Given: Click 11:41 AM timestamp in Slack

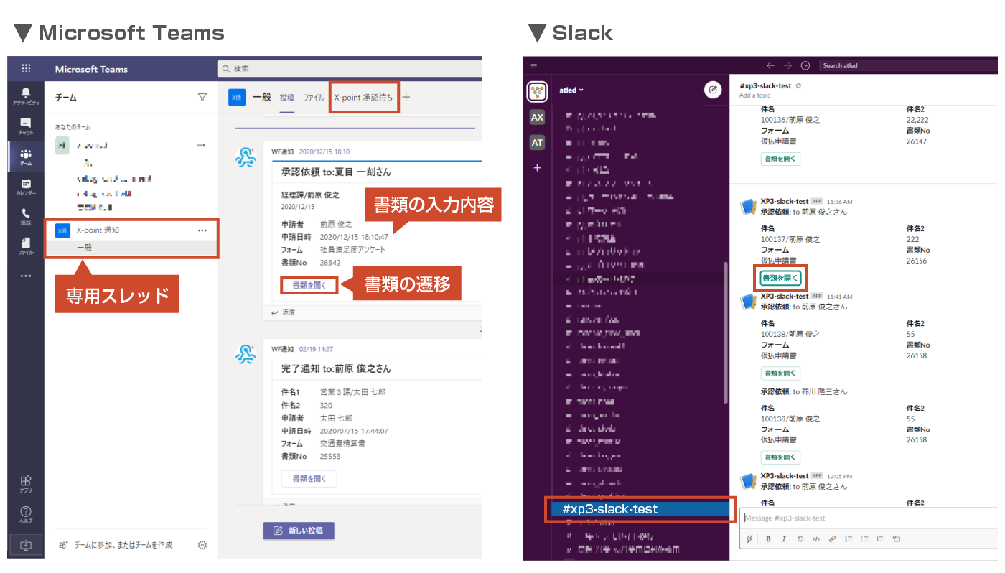Looking at the screenshot, I should pyautogui.click(x=839, y=297).
